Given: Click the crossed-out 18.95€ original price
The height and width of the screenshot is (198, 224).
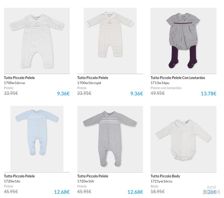Looking at the screenshot, I should point(158,191).
